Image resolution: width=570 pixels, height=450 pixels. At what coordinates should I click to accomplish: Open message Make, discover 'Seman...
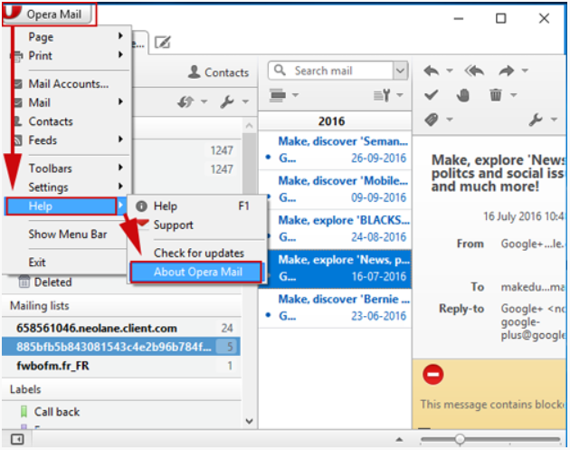click(x=335, y=150)
